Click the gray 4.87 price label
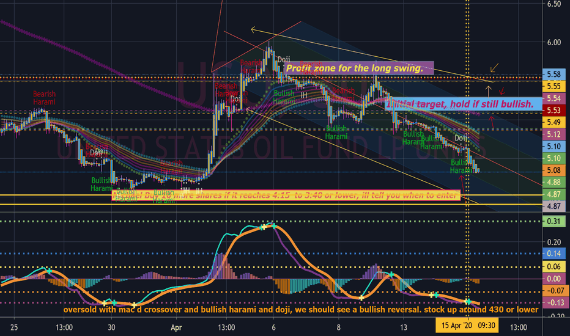The image size is (570, 336). [553, 206]
